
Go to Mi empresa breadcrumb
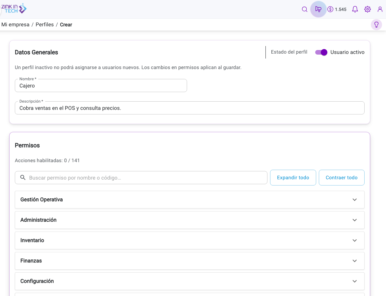pos(15,25)
